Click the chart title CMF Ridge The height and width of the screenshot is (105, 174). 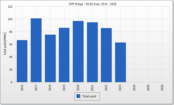93,4
